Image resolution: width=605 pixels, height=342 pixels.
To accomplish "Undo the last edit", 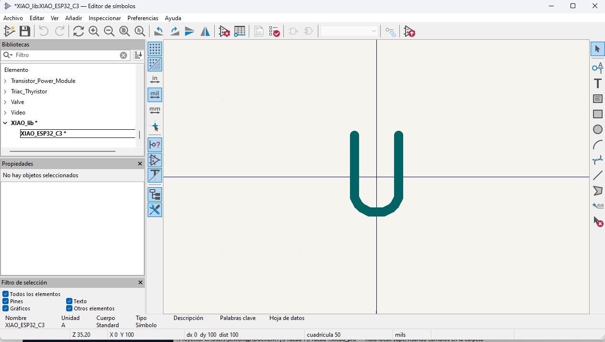I will click(x=44, y=31).
